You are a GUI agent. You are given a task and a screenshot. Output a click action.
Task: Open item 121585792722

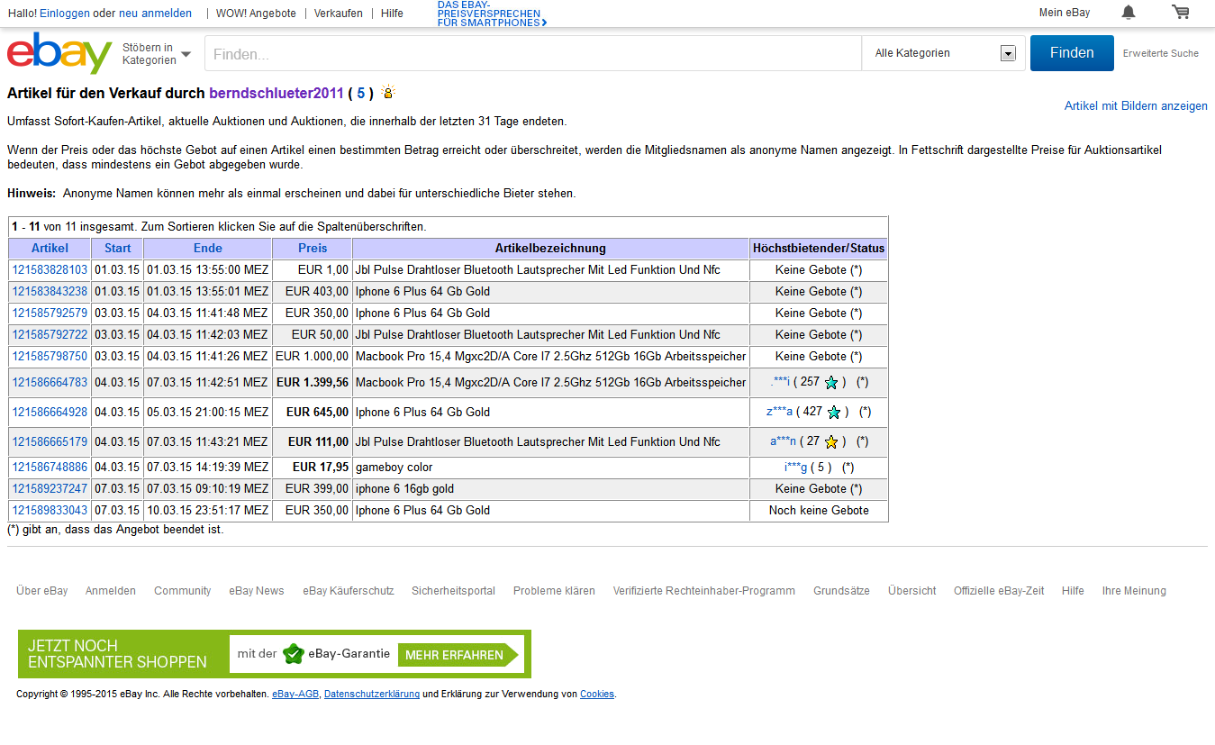(x=50, y=334)
